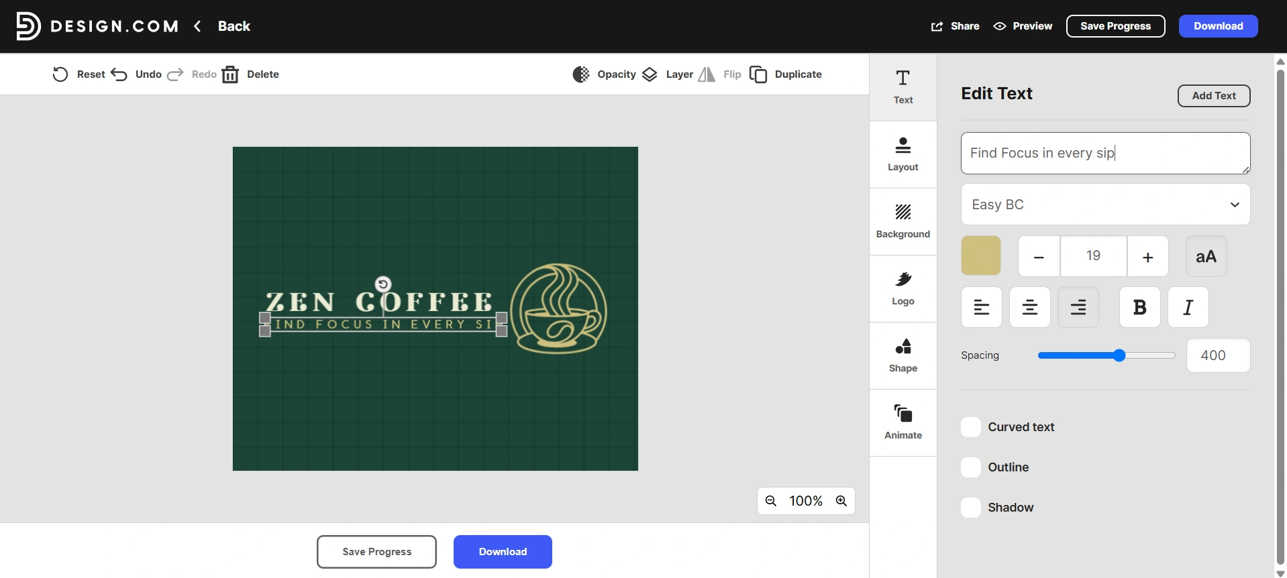This screenshot has height=578, width=1287.
Task: Select the ZEN COFFEE title on canvas
Action: (379, 302)
